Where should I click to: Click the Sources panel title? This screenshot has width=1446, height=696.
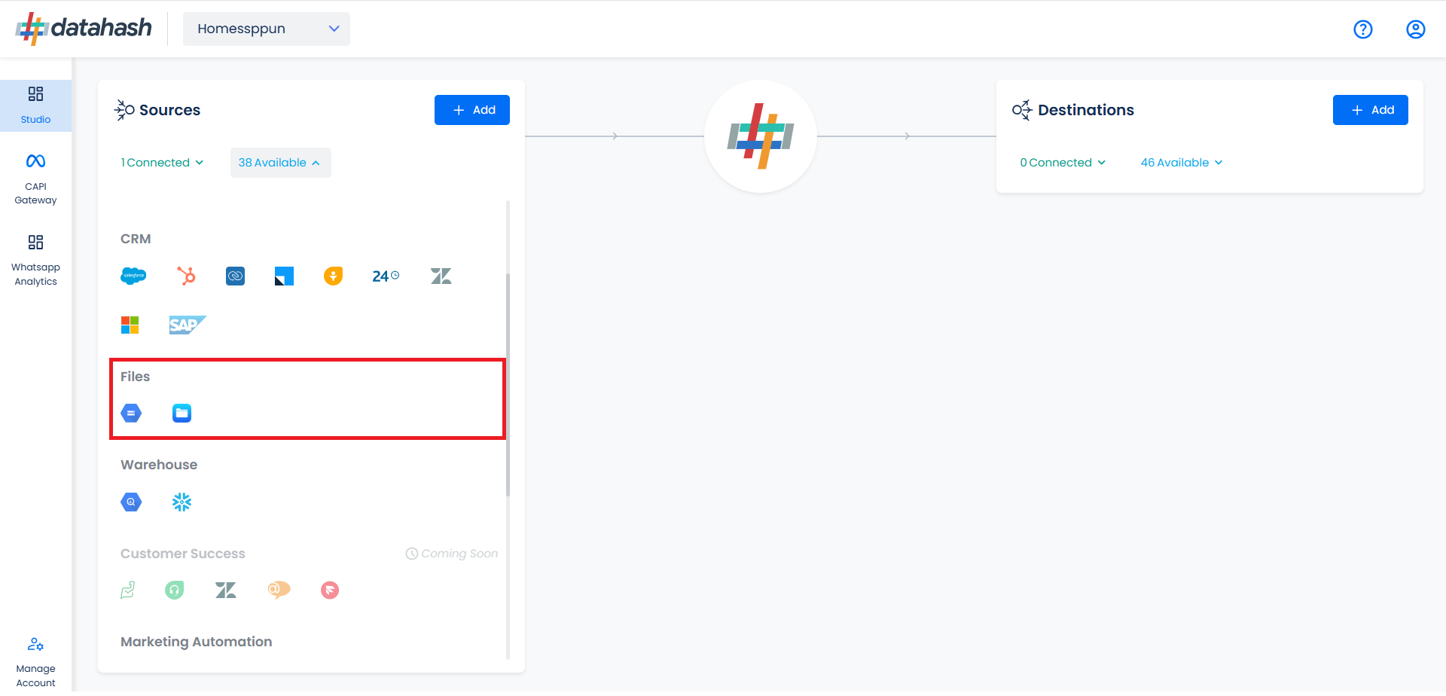[x=170, y=110]
